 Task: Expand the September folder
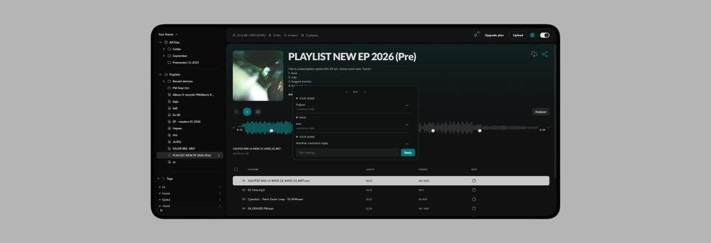pos(164,56)
